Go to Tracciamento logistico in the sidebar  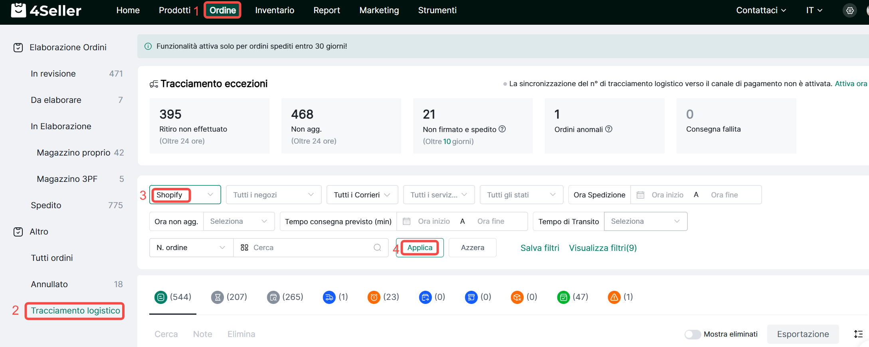point(75,311)
